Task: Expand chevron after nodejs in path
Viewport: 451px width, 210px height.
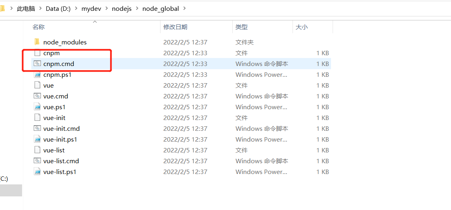Action: click(x=137, y=9)
